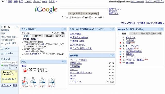
Task: Expand the ガンダム宇宙世紀大全 topic
Action: pos(71,48)
